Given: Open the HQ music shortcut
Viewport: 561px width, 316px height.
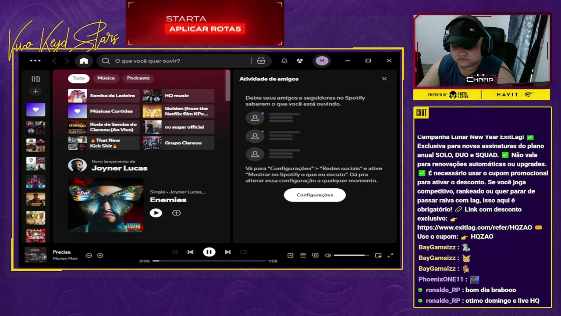Looking at the screenshot, I should coord(178,96).
